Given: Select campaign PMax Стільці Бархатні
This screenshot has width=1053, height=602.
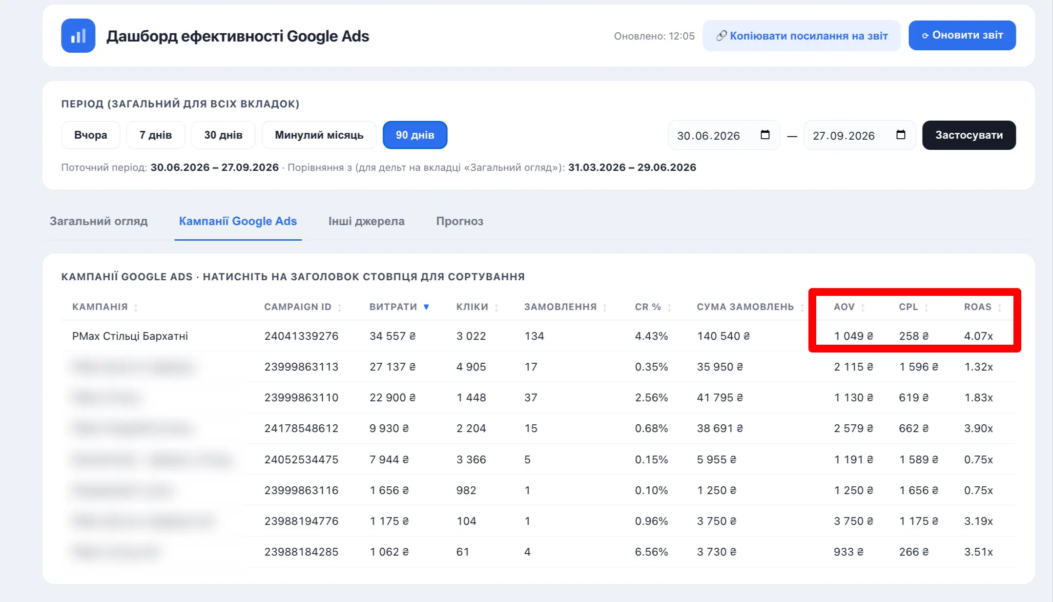Looking at the screenshot, I should point(130,336).
